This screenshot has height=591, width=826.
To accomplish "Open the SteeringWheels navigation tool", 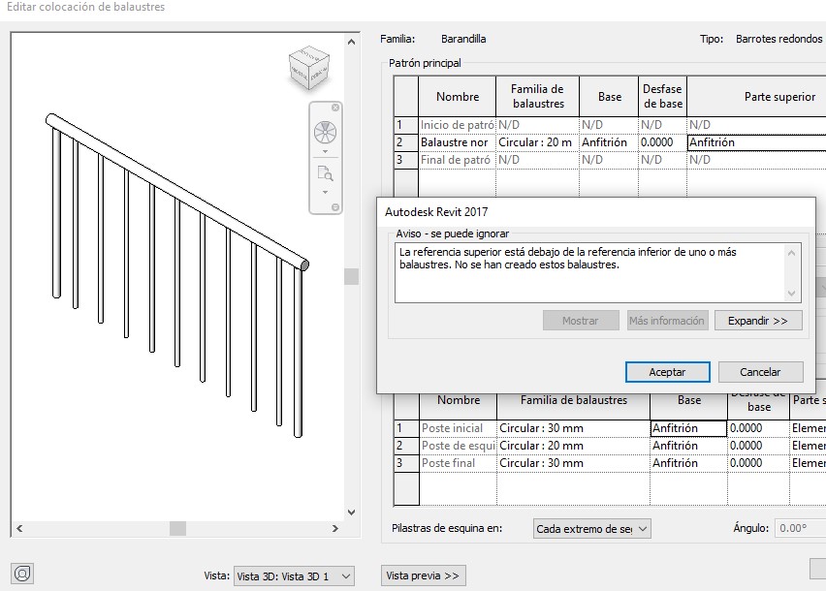I will [x=325, y=133].
